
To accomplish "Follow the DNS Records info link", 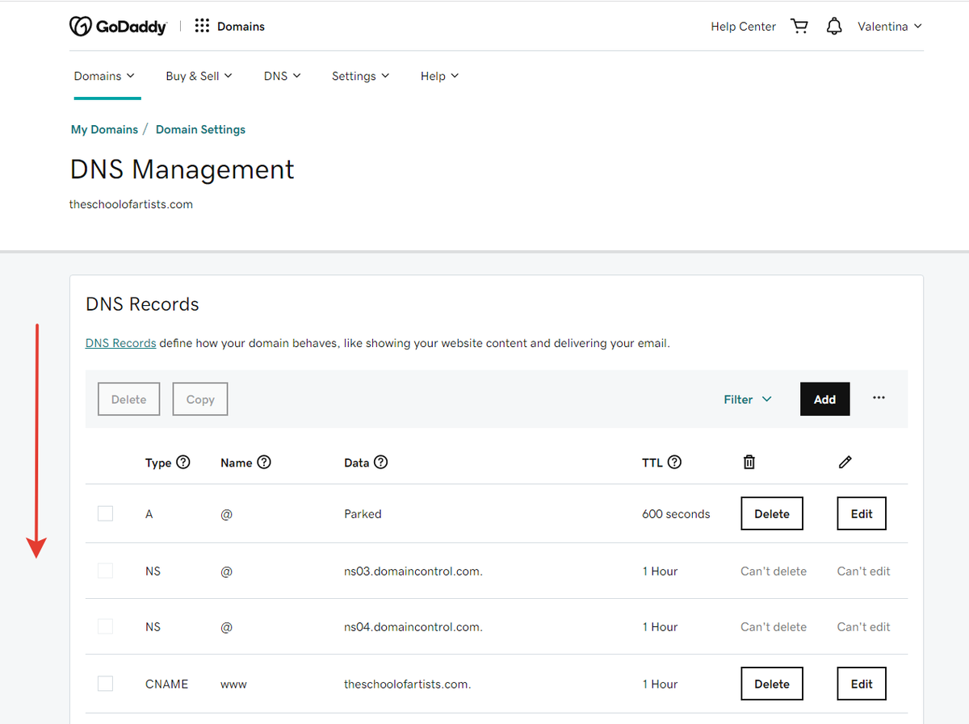I will (120, 343).
